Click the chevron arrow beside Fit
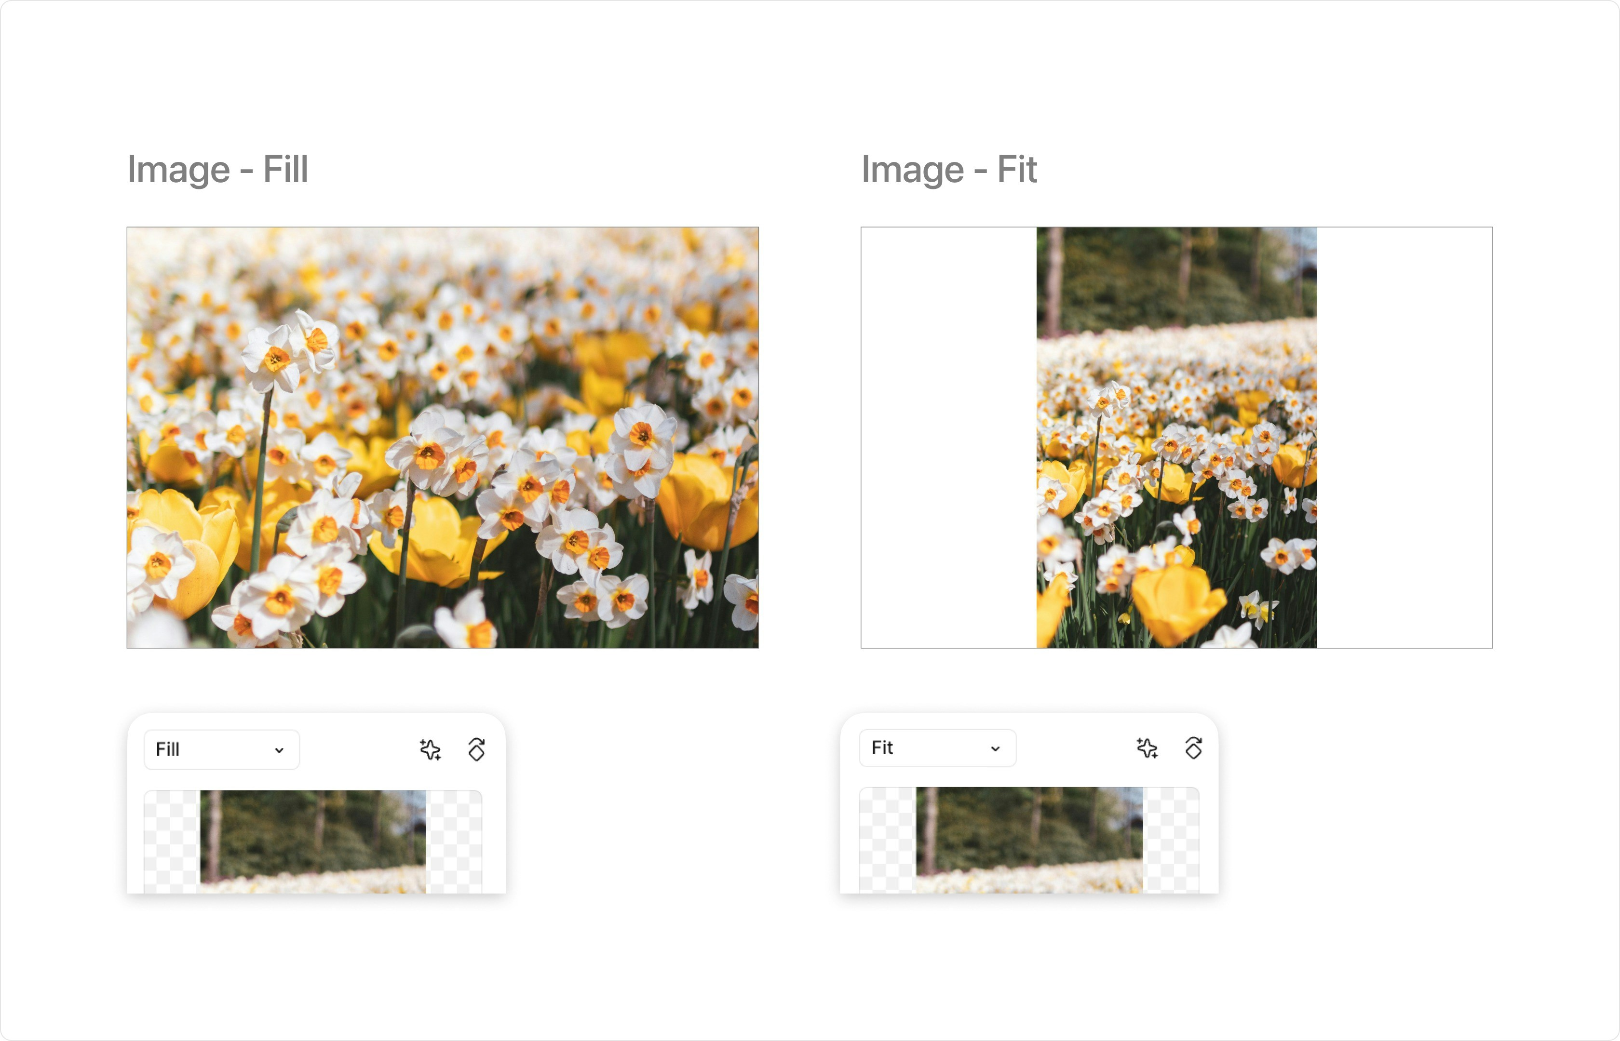1620x1041 pixels. pos(995,748)
